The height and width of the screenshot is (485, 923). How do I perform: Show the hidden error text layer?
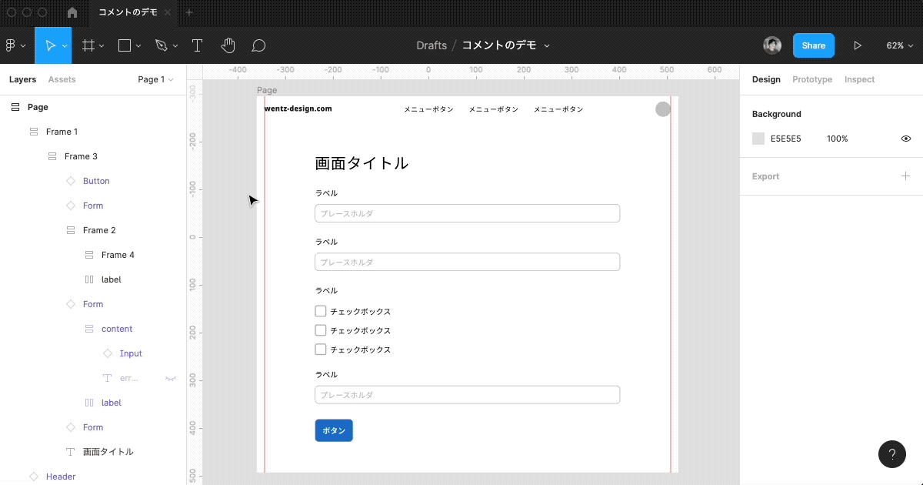click(x=171, y=378)
